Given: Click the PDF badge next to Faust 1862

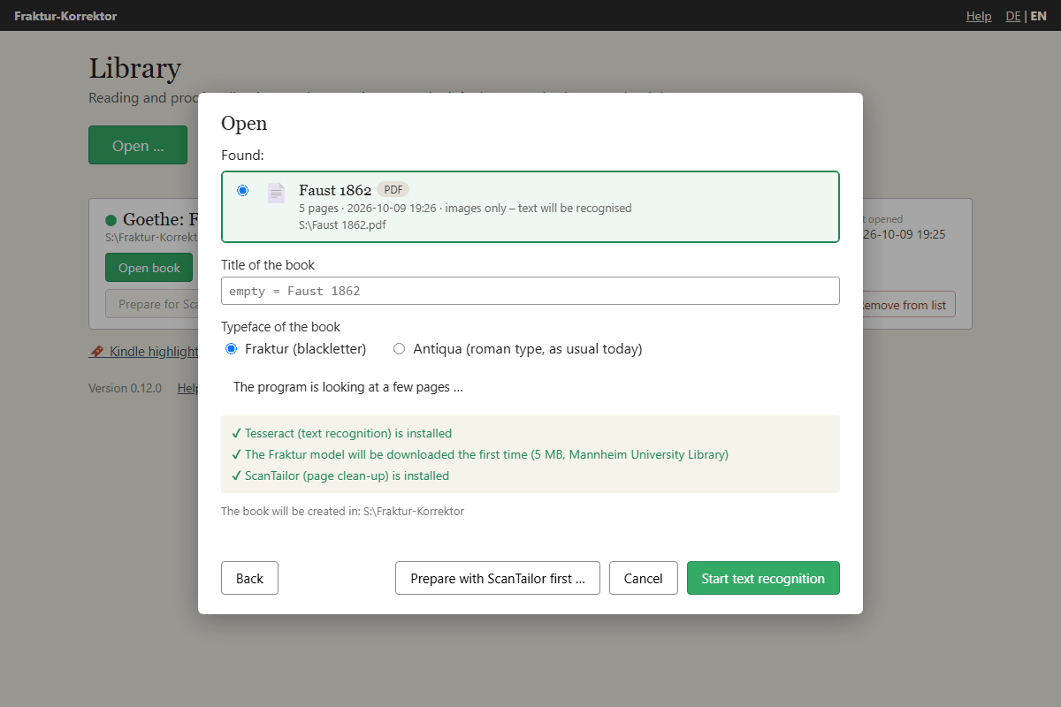Looking at the screenshot, I should pyautogui.click(x=393, y=189).
